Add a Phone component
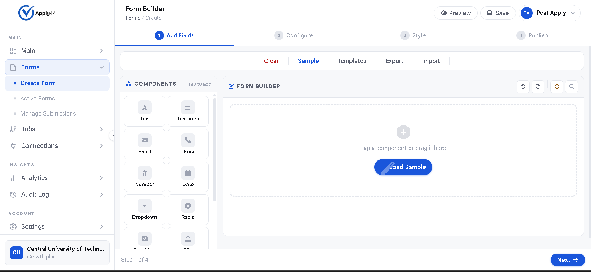The image size is (591, 272). pos(188,144)
